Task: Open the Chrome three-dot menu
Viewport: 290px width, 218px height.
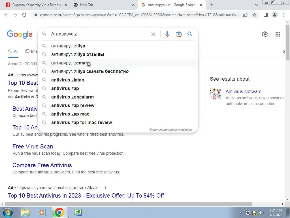Action: (x=284, y=15)
